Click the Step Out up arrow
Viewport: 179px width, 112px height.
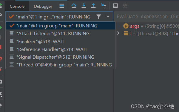[x=93, y=6]
